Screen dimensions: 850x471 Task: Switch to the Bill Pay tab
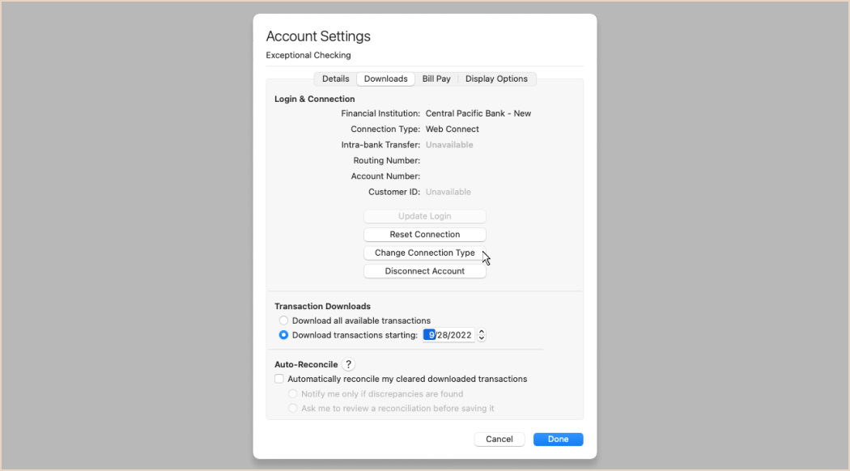[436, 78]
